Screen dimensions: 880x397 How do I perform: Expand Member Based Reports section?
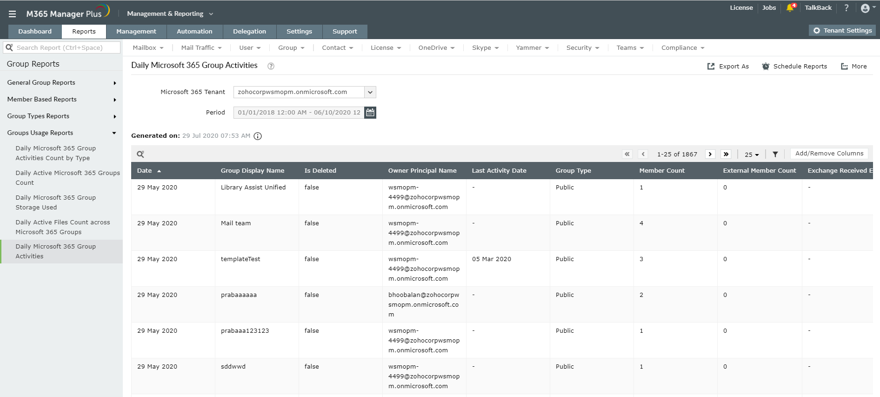pyautogui.click(x=61, y=100)
